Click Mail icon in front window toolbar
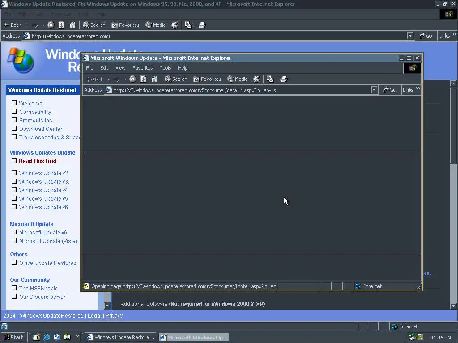 [x=270, y=79]
